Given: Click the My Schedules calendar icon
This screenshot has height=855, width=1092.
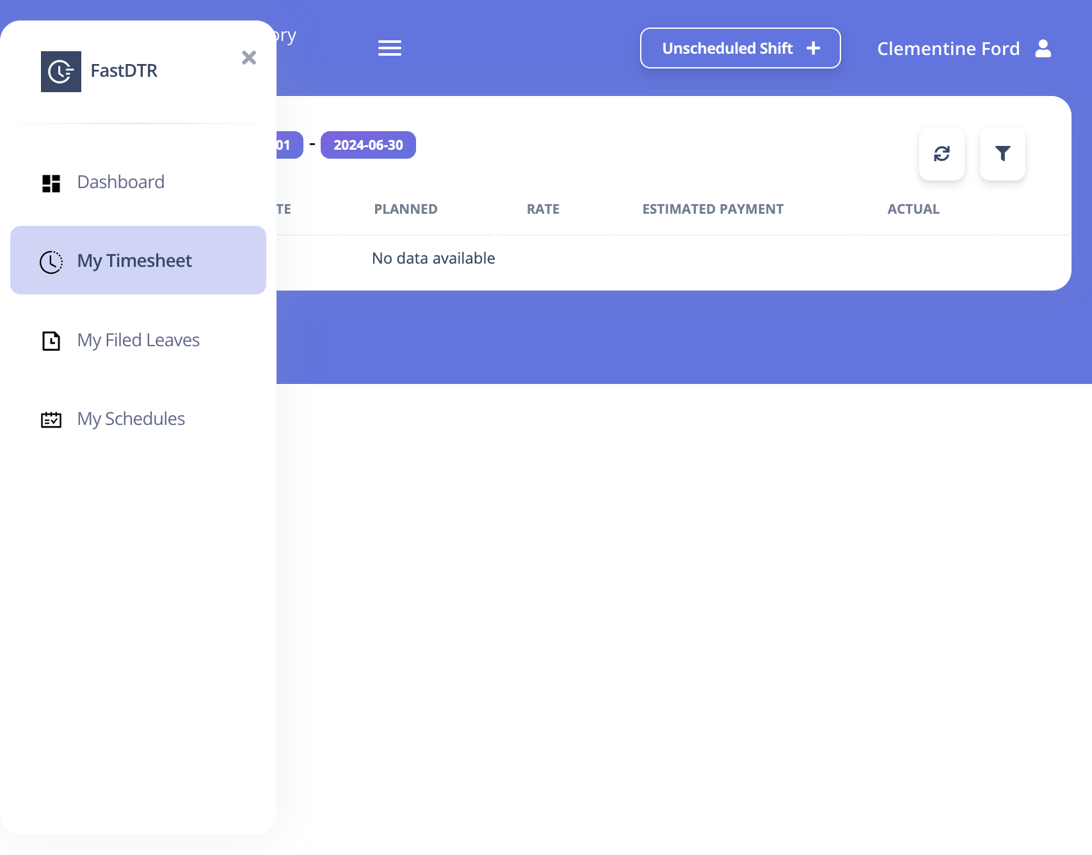Looking at the screenshot, I should (x=51, y=420).
